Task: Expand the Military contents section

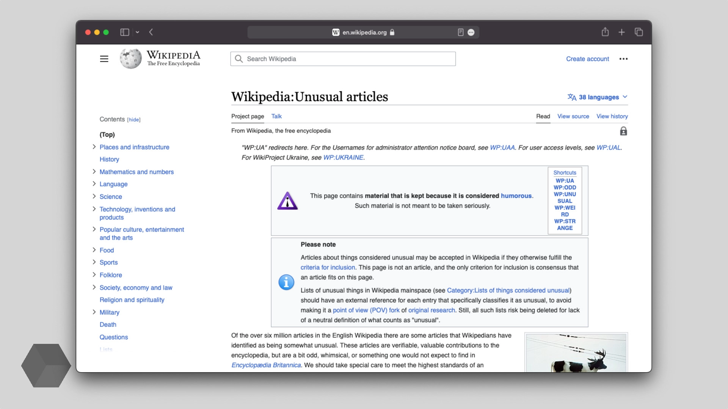Action: tap(94, 312)
